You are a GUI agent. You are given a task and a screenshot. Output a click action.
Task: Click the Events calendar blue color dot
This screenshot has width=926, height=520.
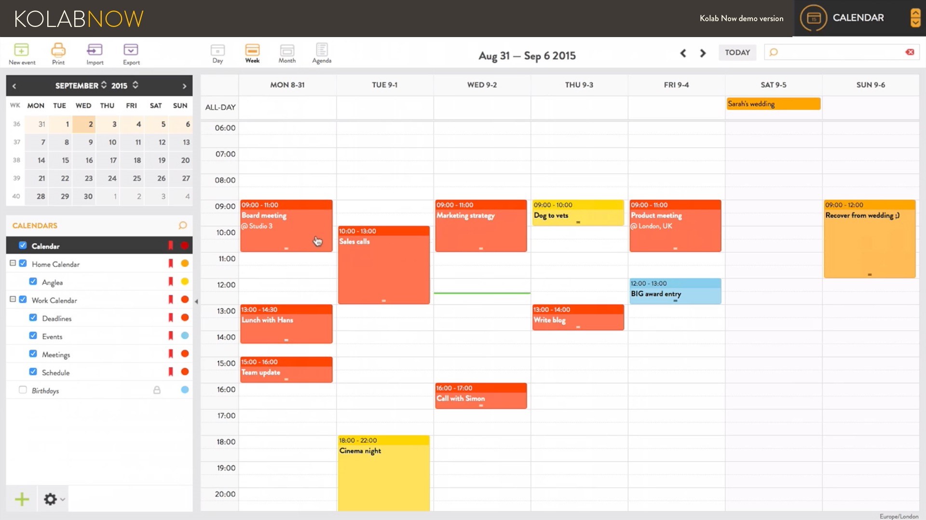tap(185, 336)
